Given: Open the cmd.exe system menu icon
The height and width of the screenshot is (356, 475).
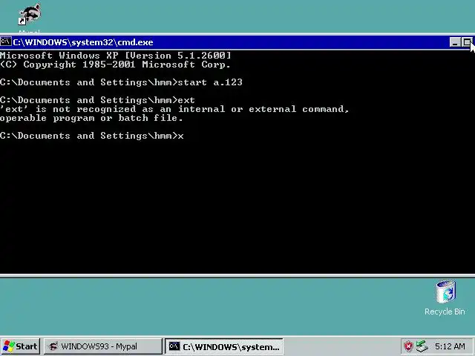Looking at the screenshot, I should pyautogui.click(x=5, y=42).
